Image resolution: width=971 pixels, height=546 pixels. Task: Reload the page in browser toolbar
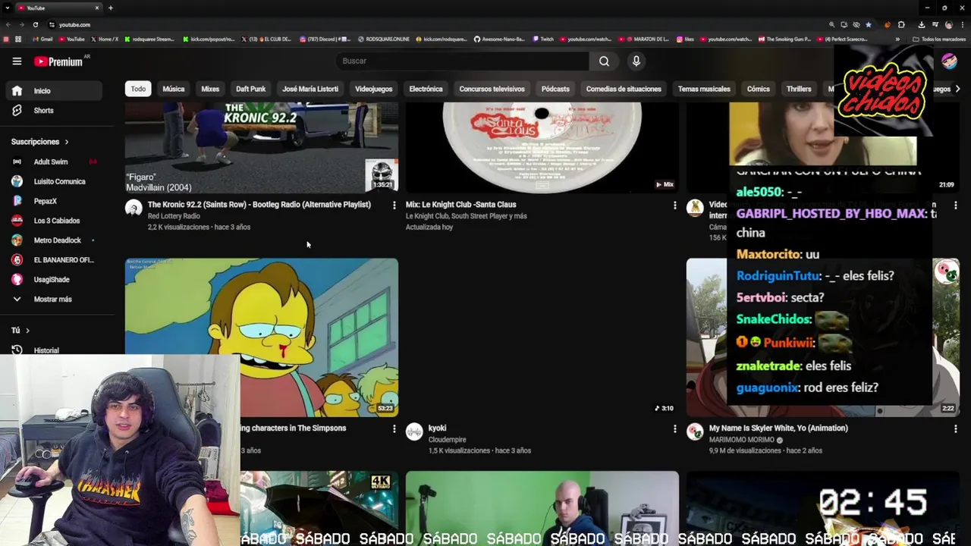pos(35,24)
